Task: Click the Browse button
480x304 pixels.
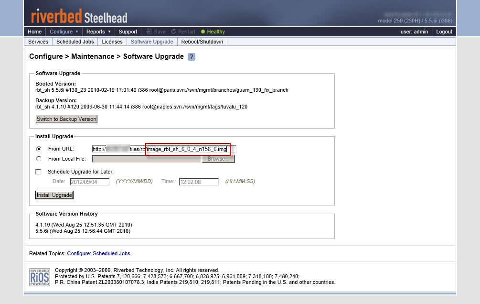Action: [218, 159]
